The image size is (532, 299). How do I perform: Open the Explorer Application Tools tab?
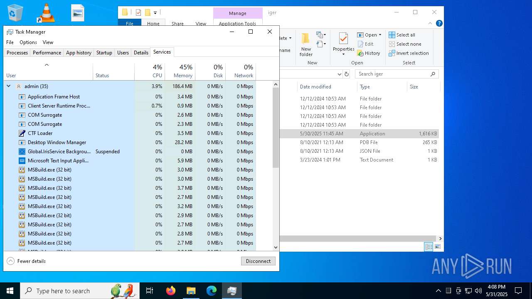237,24
